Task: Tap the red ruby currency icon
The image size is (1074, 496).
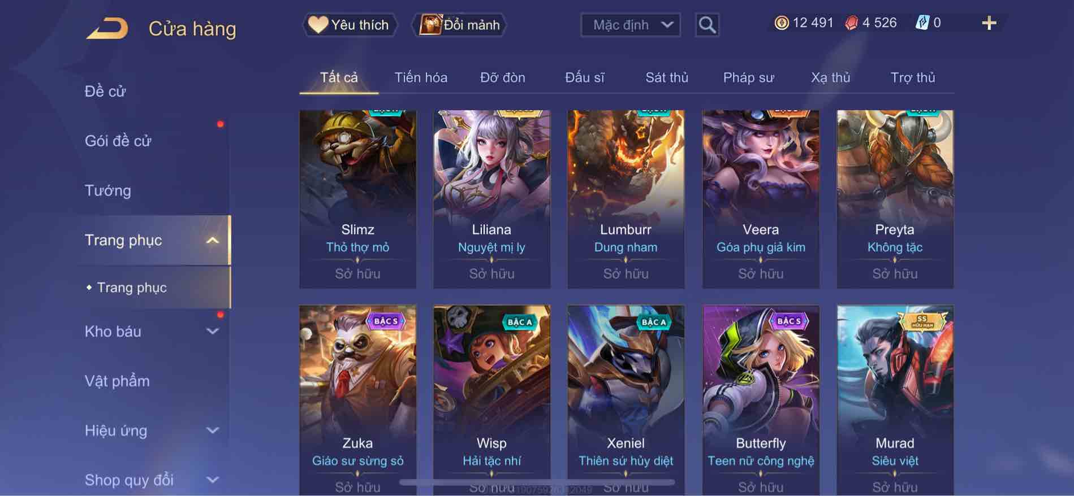Action: click(851, 23)
